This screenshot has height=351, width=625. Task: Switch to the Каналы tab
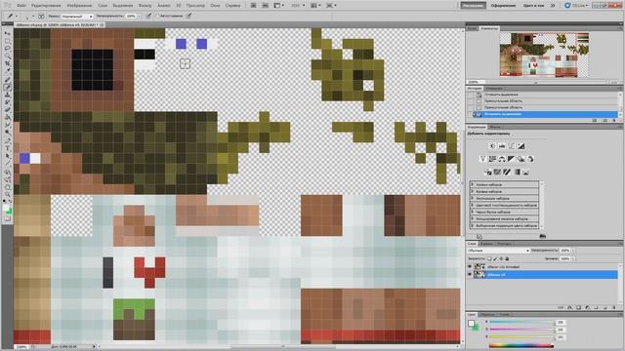486,244
